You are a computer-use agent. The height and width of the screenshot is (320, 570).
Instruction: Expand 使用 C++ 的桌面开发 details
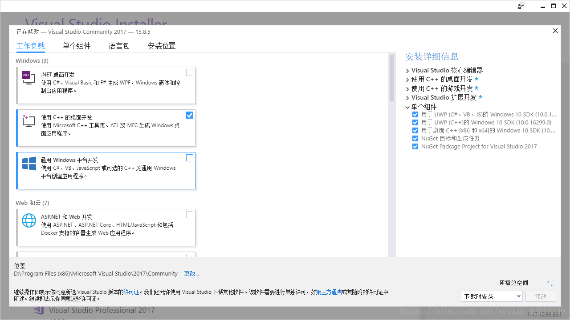pos(407,80)
